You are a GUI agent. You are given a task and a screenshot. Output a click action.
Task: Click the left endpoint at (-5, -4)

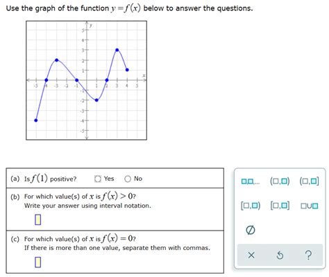36,120
